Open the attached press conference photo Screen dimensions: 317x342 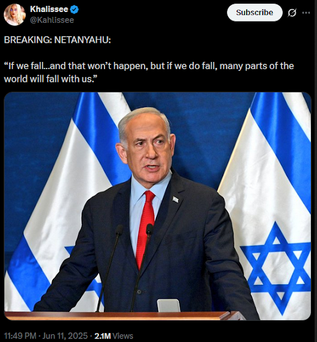point(157,206)
